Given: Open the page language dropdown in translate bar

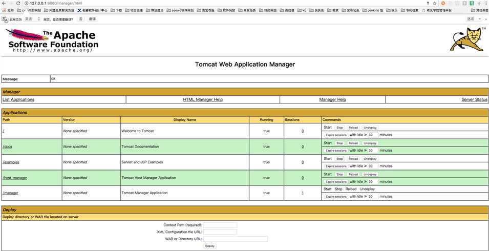Looking at the screenshot, I should coord(32,19).
